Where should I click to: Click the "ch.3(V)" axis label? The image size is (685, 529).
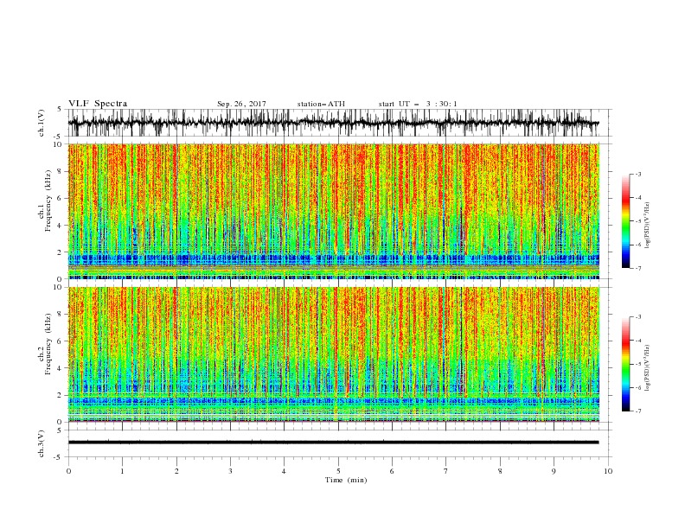point(42,443)
